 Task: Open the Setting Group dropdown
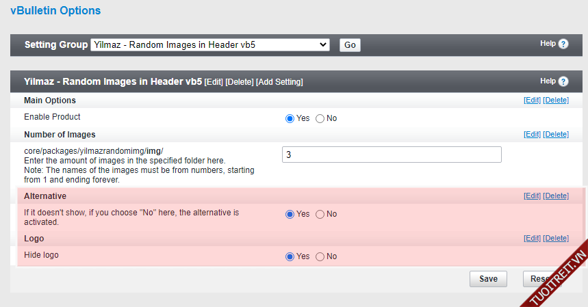click(x=210, y=44)
